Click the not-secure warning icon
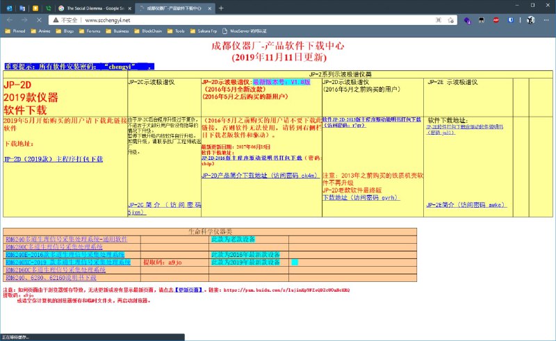 [x=56, y=20]
